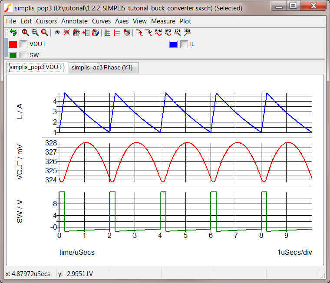
Task: Click the eye show curves icon
Action: pyautogui.click(x=56, y=33)
